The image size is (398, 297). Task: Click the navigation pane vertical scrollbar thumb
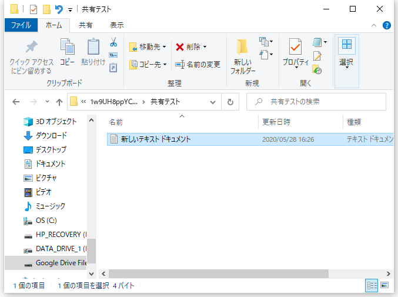tap(91, 251)
